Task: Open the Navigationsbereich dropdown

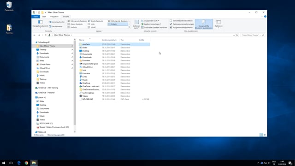Action: pyautogui.click(x=40, y=24)
